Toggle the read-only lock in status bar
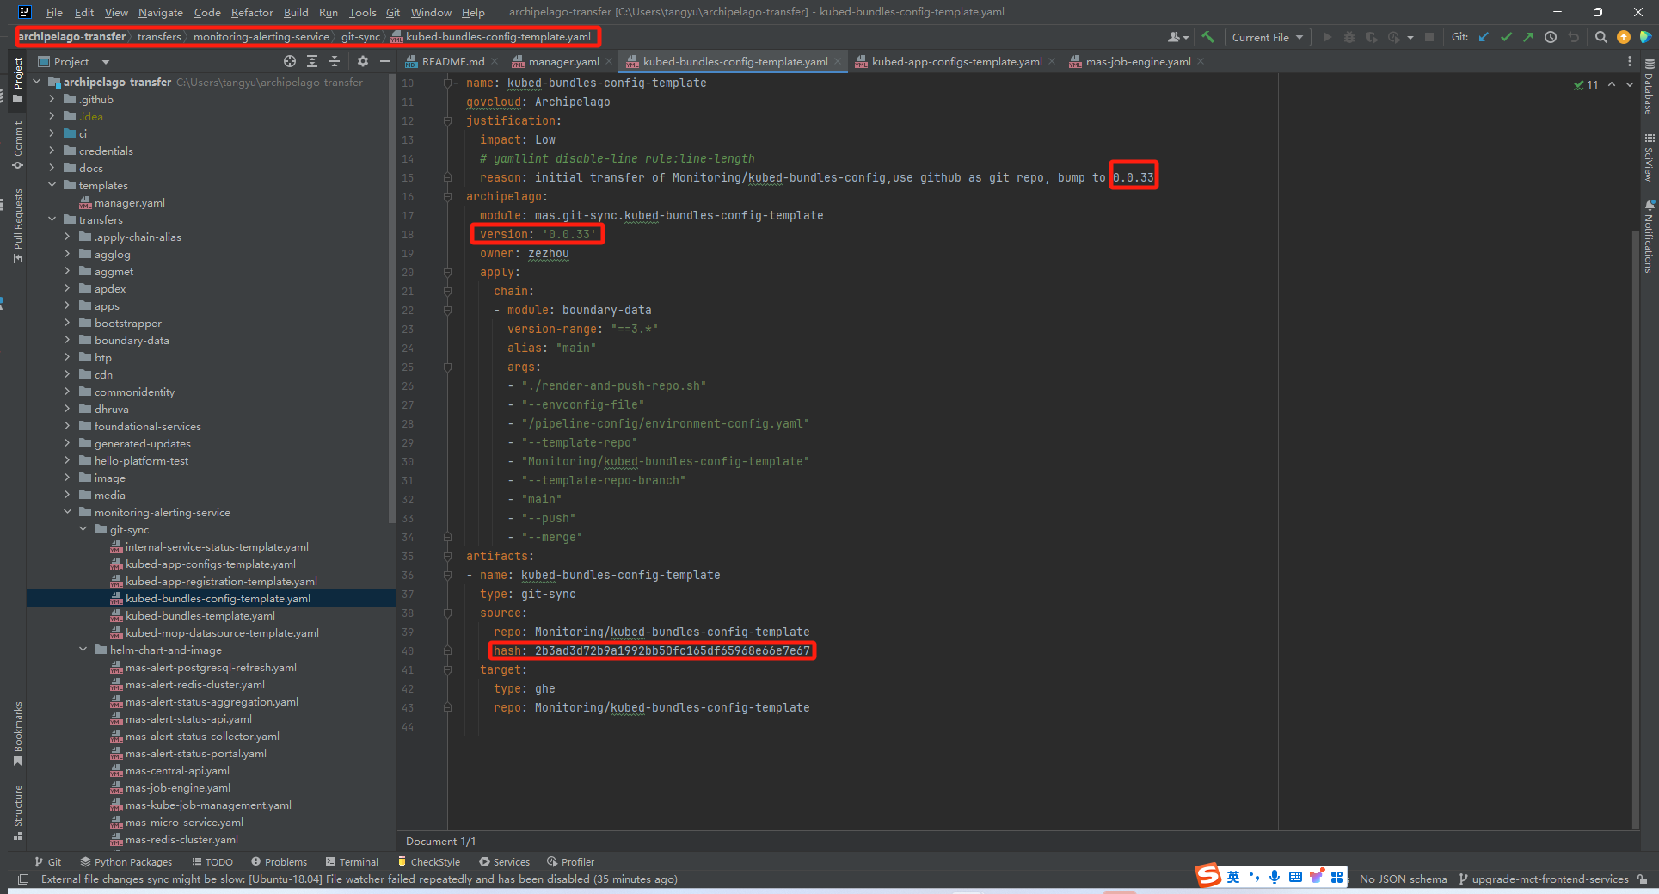This screenshot has height=894, width=1659. point(1642,879)
